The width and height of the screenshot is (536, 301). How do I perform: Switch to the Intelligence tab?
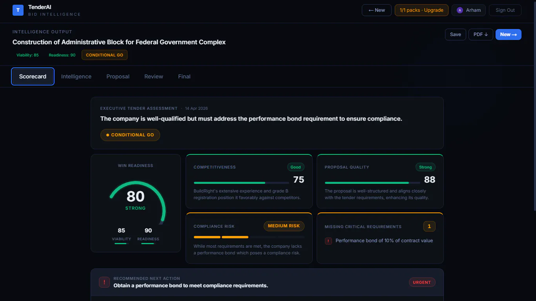[76, 76]
